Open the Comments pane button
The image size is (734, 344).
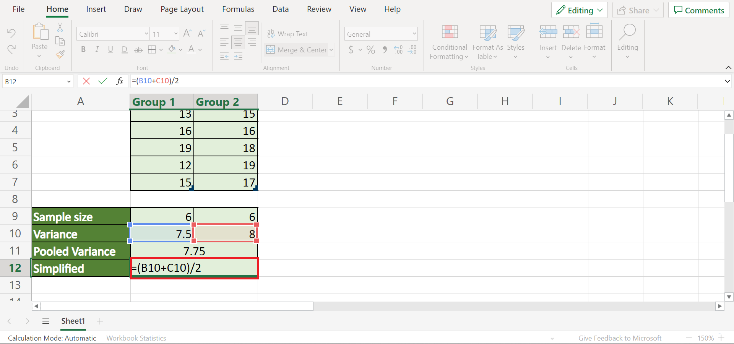pos(699,10)
